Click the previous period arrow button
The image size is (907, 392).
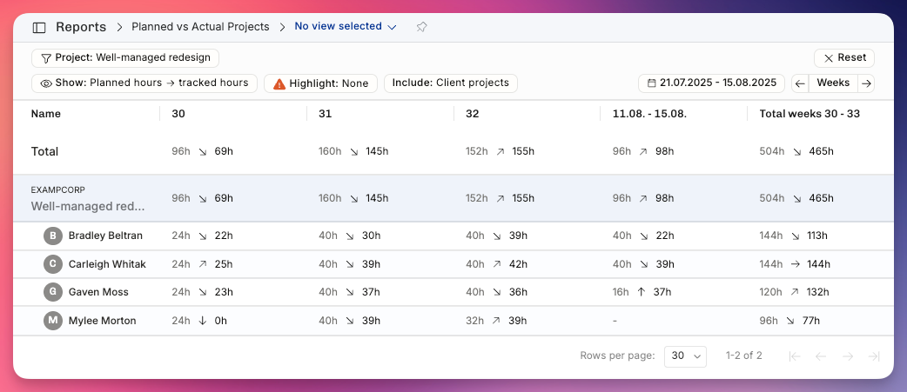(x=800, y=83)
